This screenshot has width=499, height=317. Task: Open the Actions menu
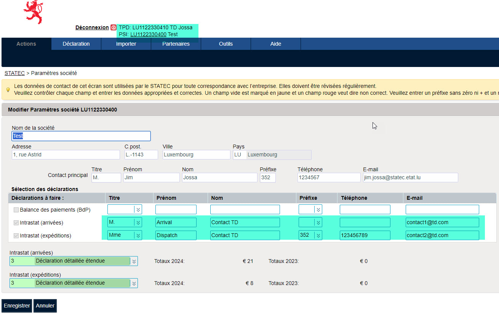pyautogui.click(x=26, y=44)
